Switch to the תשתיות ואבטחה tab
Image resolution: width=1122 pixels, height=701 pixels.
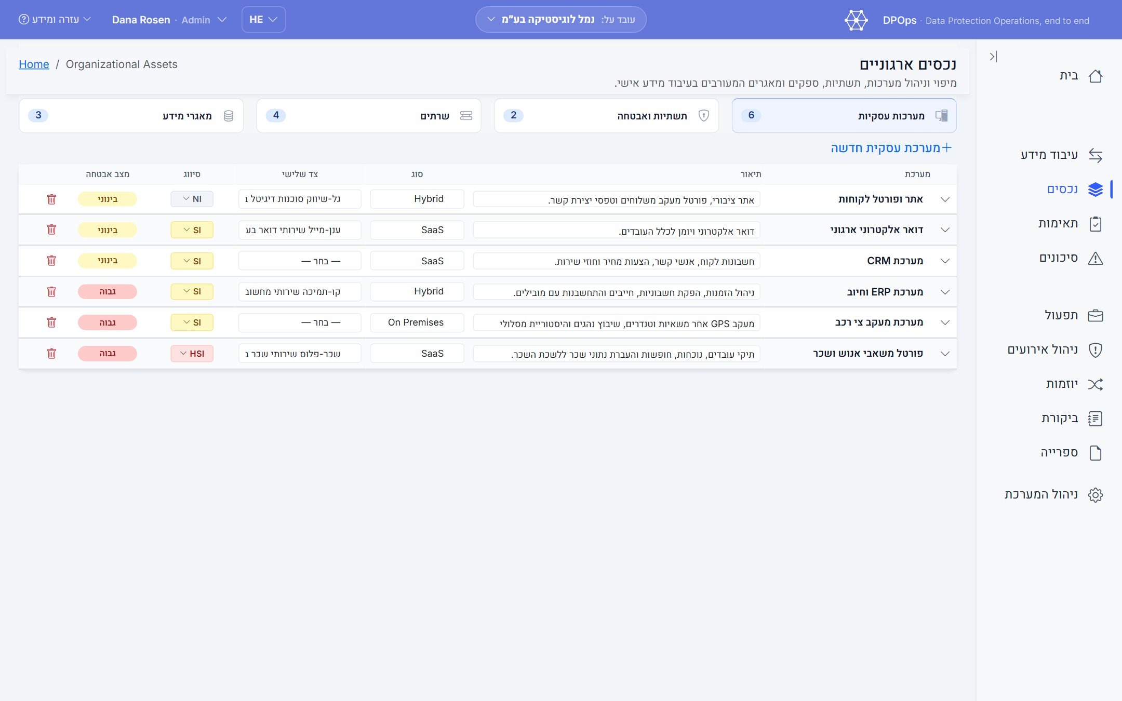coord(606,115)
